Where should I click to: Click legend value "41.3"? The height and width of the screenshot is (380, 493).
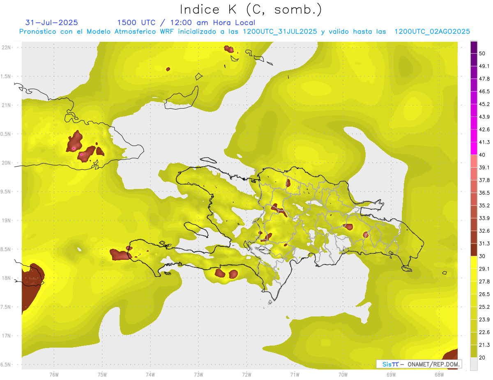point(484,142)
